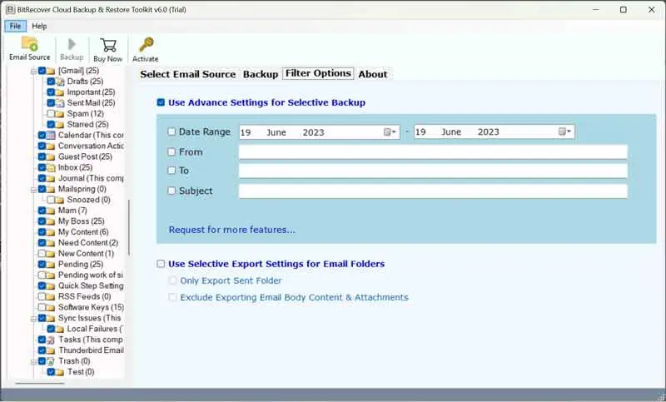Uncheck Use Advance Settings for Selective Backup
Image resolution: width=666 pixels, height=402 pixels.
click(x=161, y=102)
